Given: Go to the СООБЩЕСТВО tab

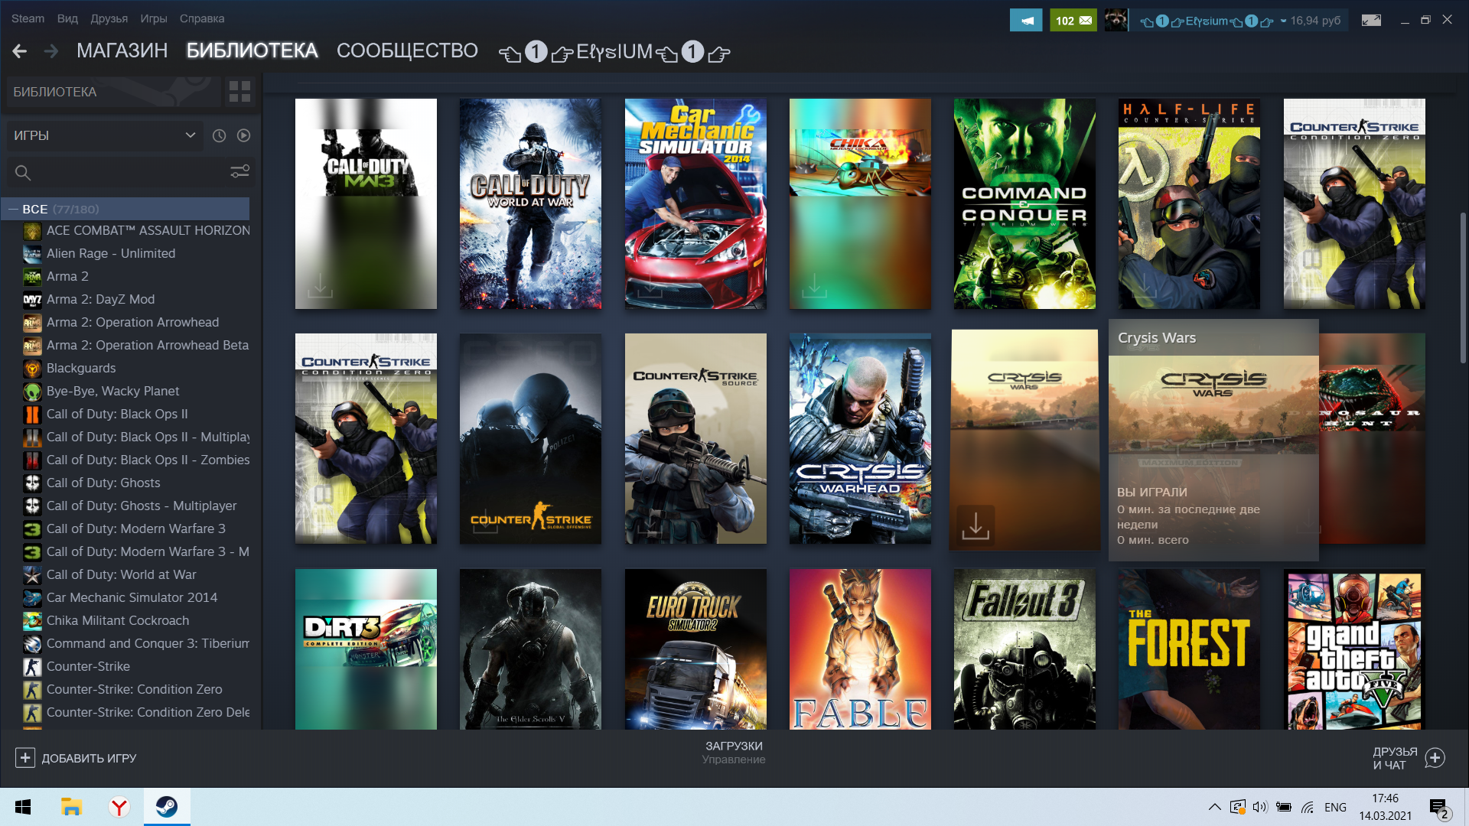Looking at the screenshot, I should pos(407,50).
